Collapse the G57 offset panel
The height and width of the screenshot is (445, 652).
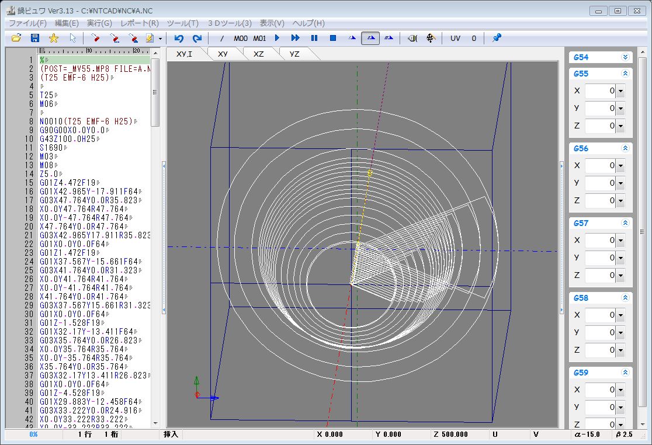625,223
